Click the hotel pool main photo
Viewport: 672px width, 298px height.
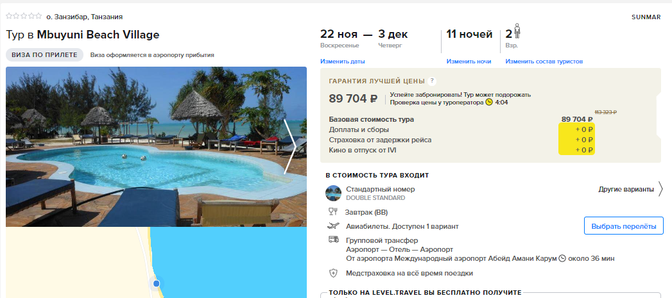click(x=156, y=146)
